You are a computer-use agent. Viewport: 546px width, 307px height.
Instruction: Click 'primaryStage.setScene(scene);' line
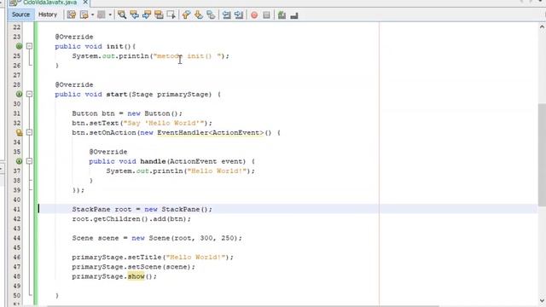(133, 267)
